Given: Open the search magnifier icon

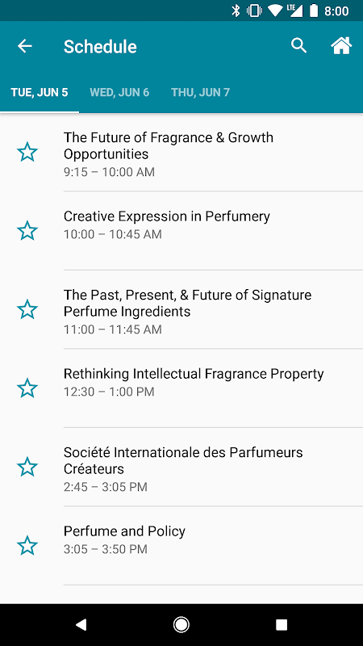Looking at the screenshot, I should click(298, 45).
